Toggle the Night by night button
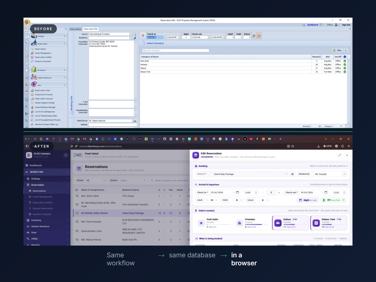This screenshot has height=282, width=376. click(x=308, y=200)
